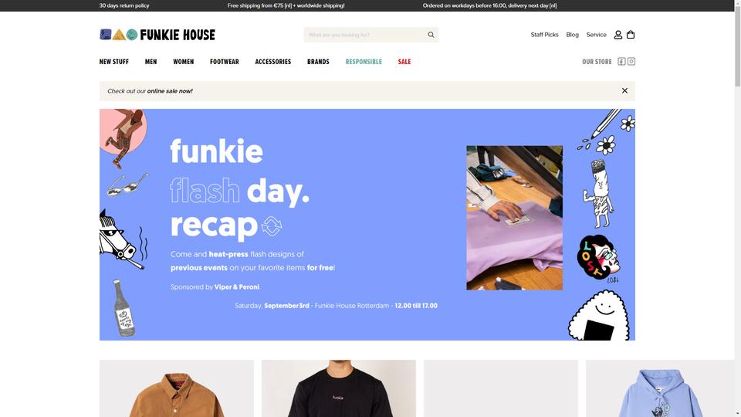Viewport: 741px width, 417px height.
Task: Go to the Responsible section
Action: tap(364, 62)
